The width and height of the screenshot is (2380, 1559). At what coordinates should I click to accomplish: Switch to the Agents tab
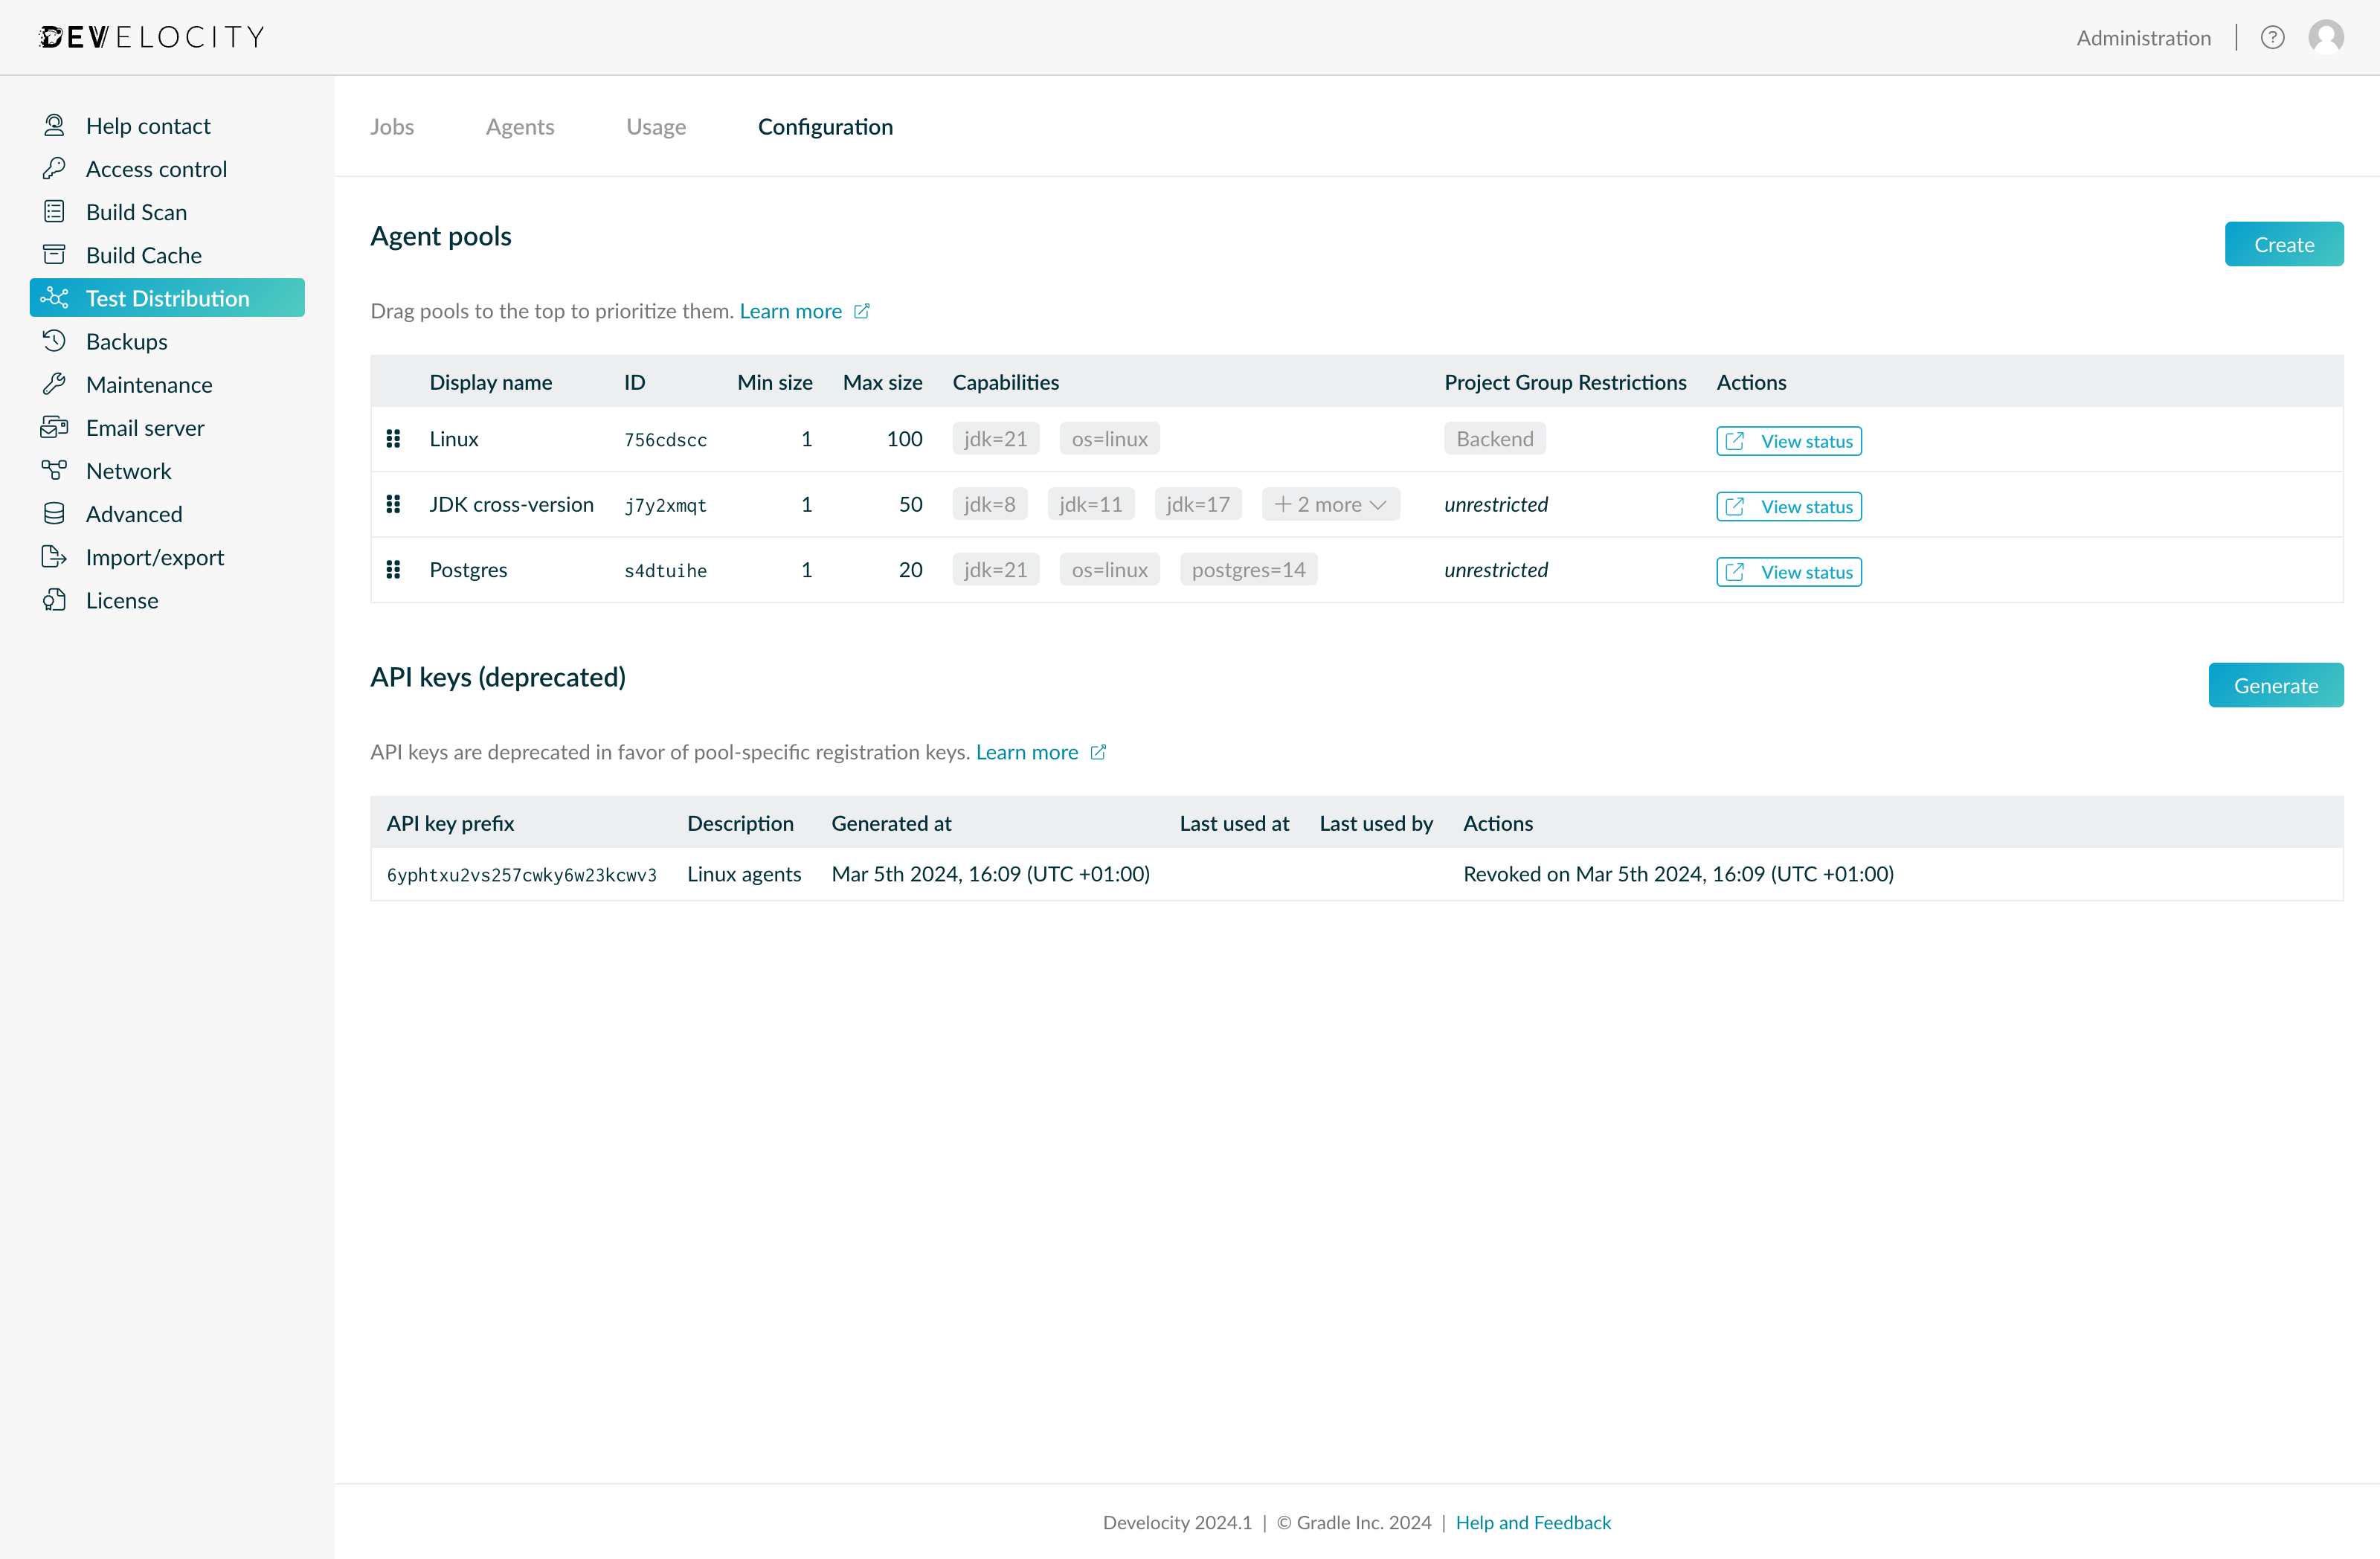(x=520, y=127)
